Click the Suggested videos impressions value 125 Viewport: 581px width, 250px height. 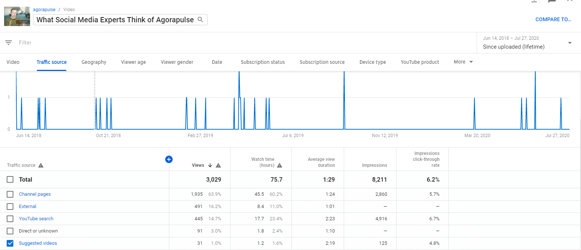click(x=383, y=243)
